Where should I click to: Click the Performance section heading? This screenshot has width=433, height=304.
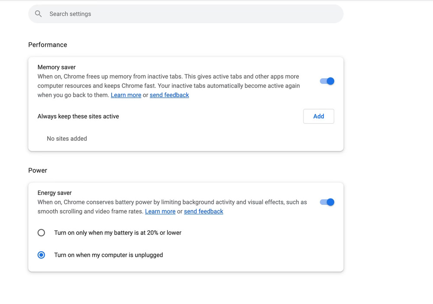(x=48, y=45)
